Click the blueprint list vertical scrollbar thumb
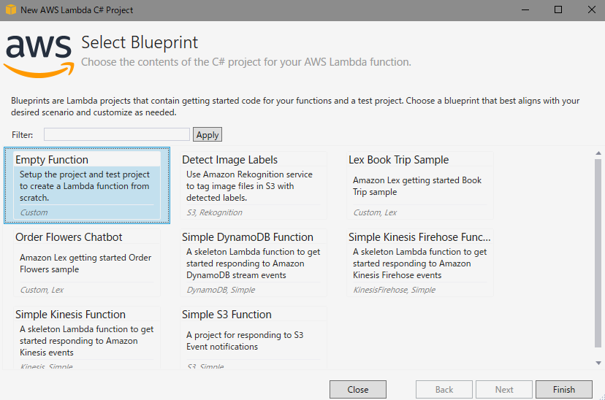The image size is (605, 400). (x=598, y=253)
